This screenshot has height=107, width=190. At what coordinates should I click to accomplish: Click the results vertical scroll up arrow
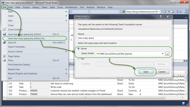coord(186,72)
